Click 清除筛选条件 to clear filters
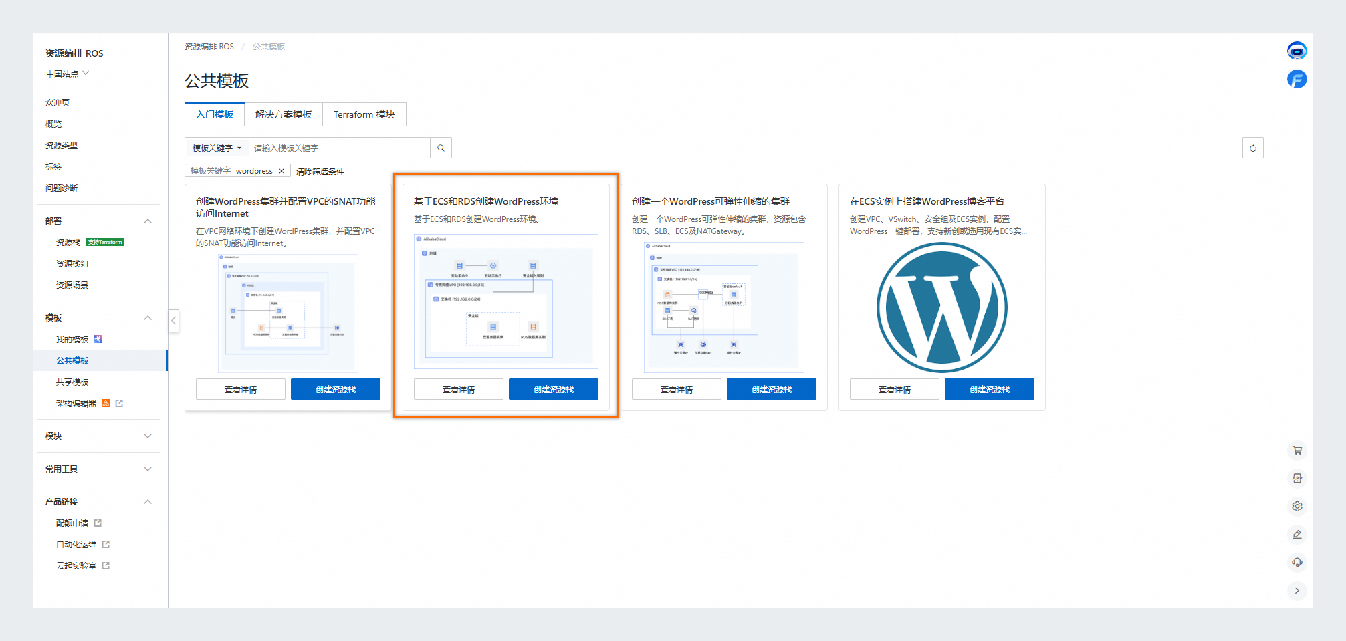 point(320,171)
